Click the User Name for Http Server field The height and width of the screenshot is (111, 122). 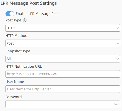[63, 89]
